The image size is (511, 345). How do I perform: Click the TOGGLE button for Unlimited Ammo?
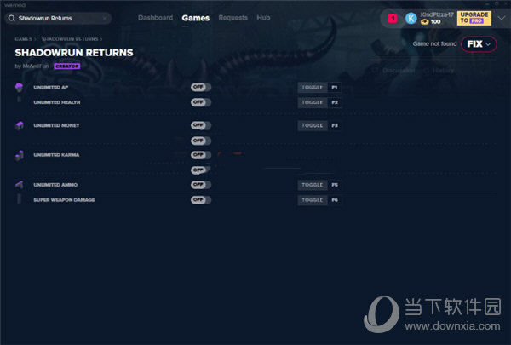pyautogui.click(x=313, y=185)
